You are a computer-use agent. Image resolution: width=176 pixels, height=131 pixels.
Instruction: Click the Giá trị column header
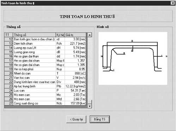(75, 35)
